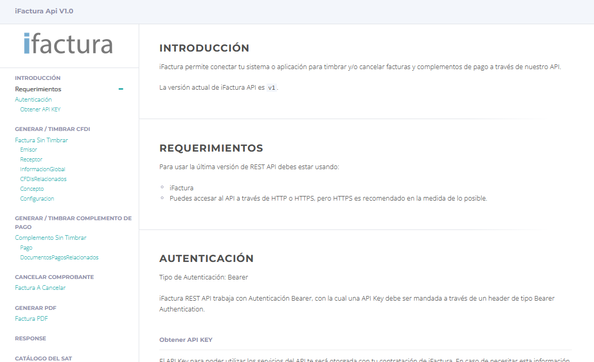Open Complemento Sin Timbrar section
Screen dimensions: 594x362
point(51,238)
